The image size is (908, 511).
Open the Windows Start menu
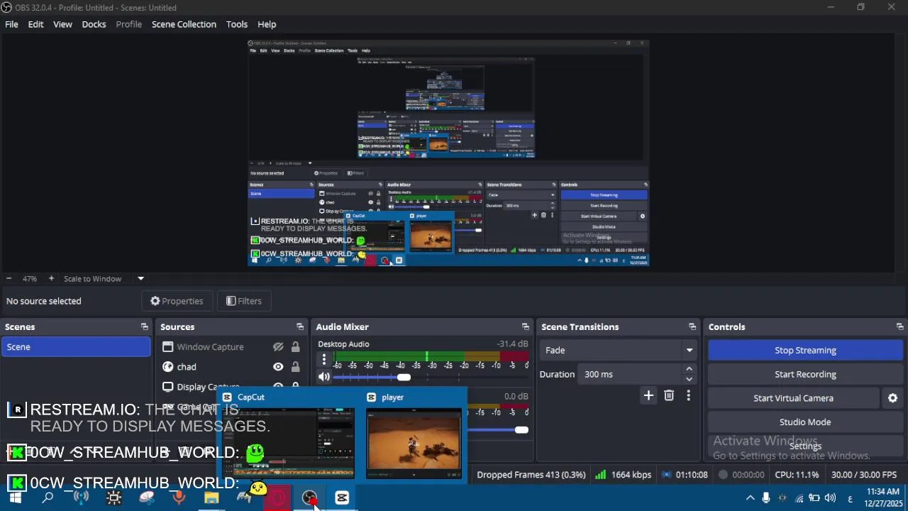click(15, 498)
